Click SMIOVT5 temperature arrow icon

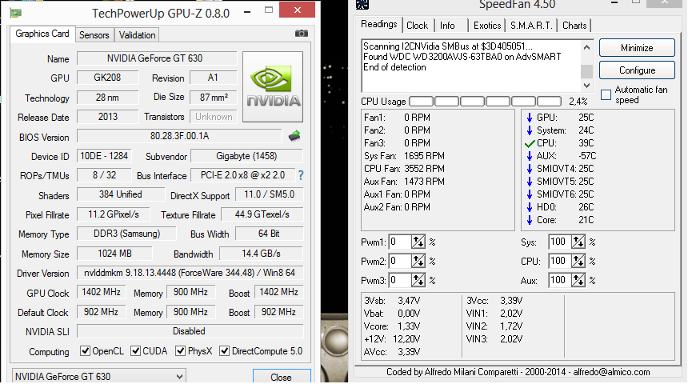point(529,182)
